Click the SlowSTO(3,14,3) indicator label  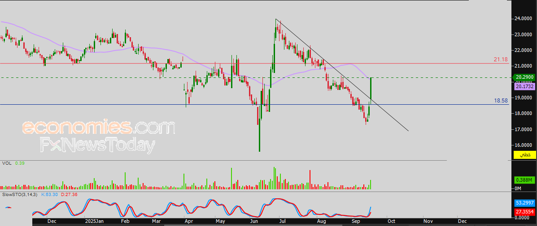pyautogui.click(x=20, y=194)
